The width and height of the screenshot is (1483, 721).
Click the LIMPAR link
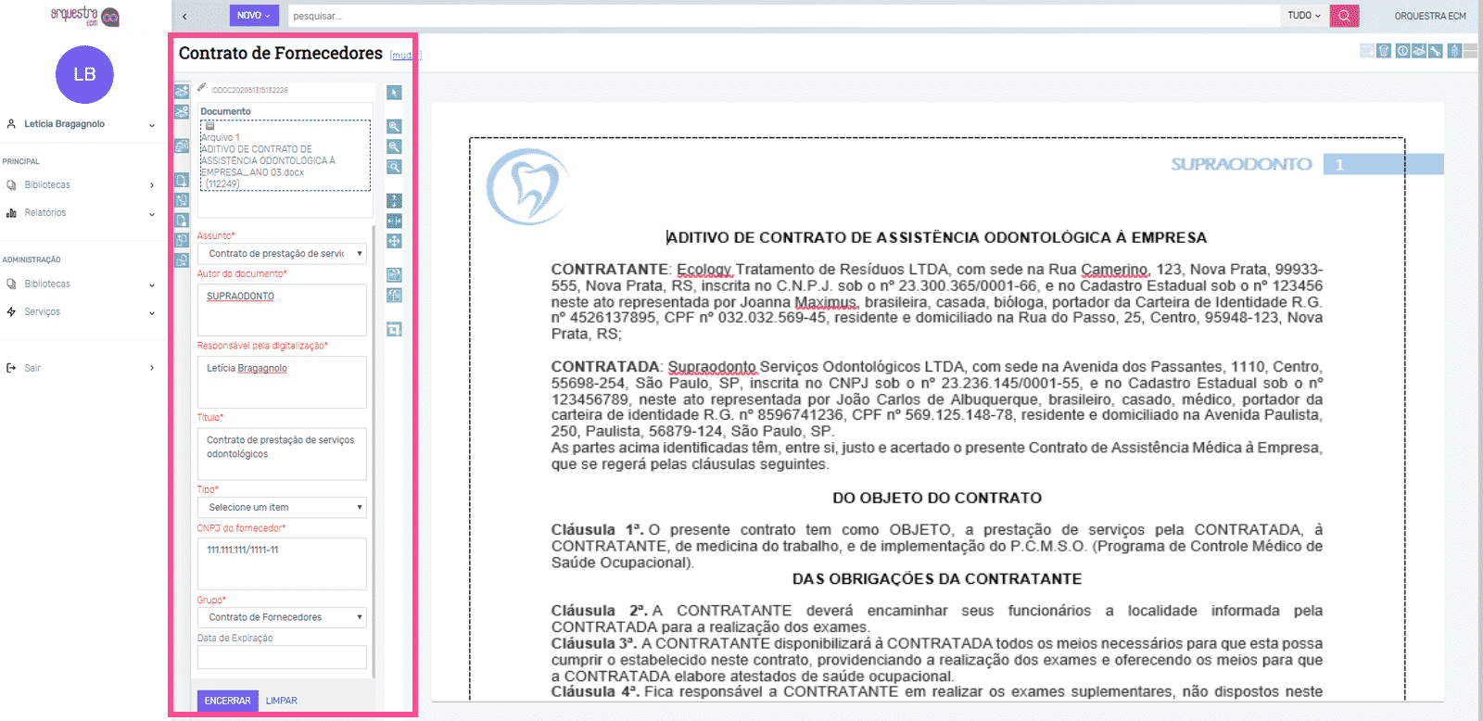point(282,701)
